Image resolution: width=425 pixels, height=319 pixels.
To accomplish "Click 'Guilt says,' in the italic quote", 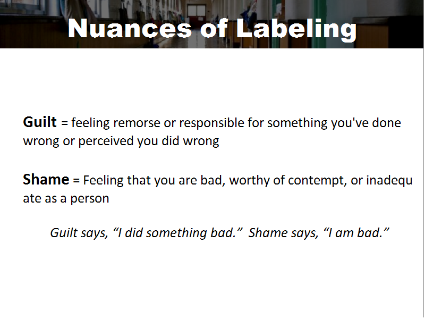I will pos(79,233).
